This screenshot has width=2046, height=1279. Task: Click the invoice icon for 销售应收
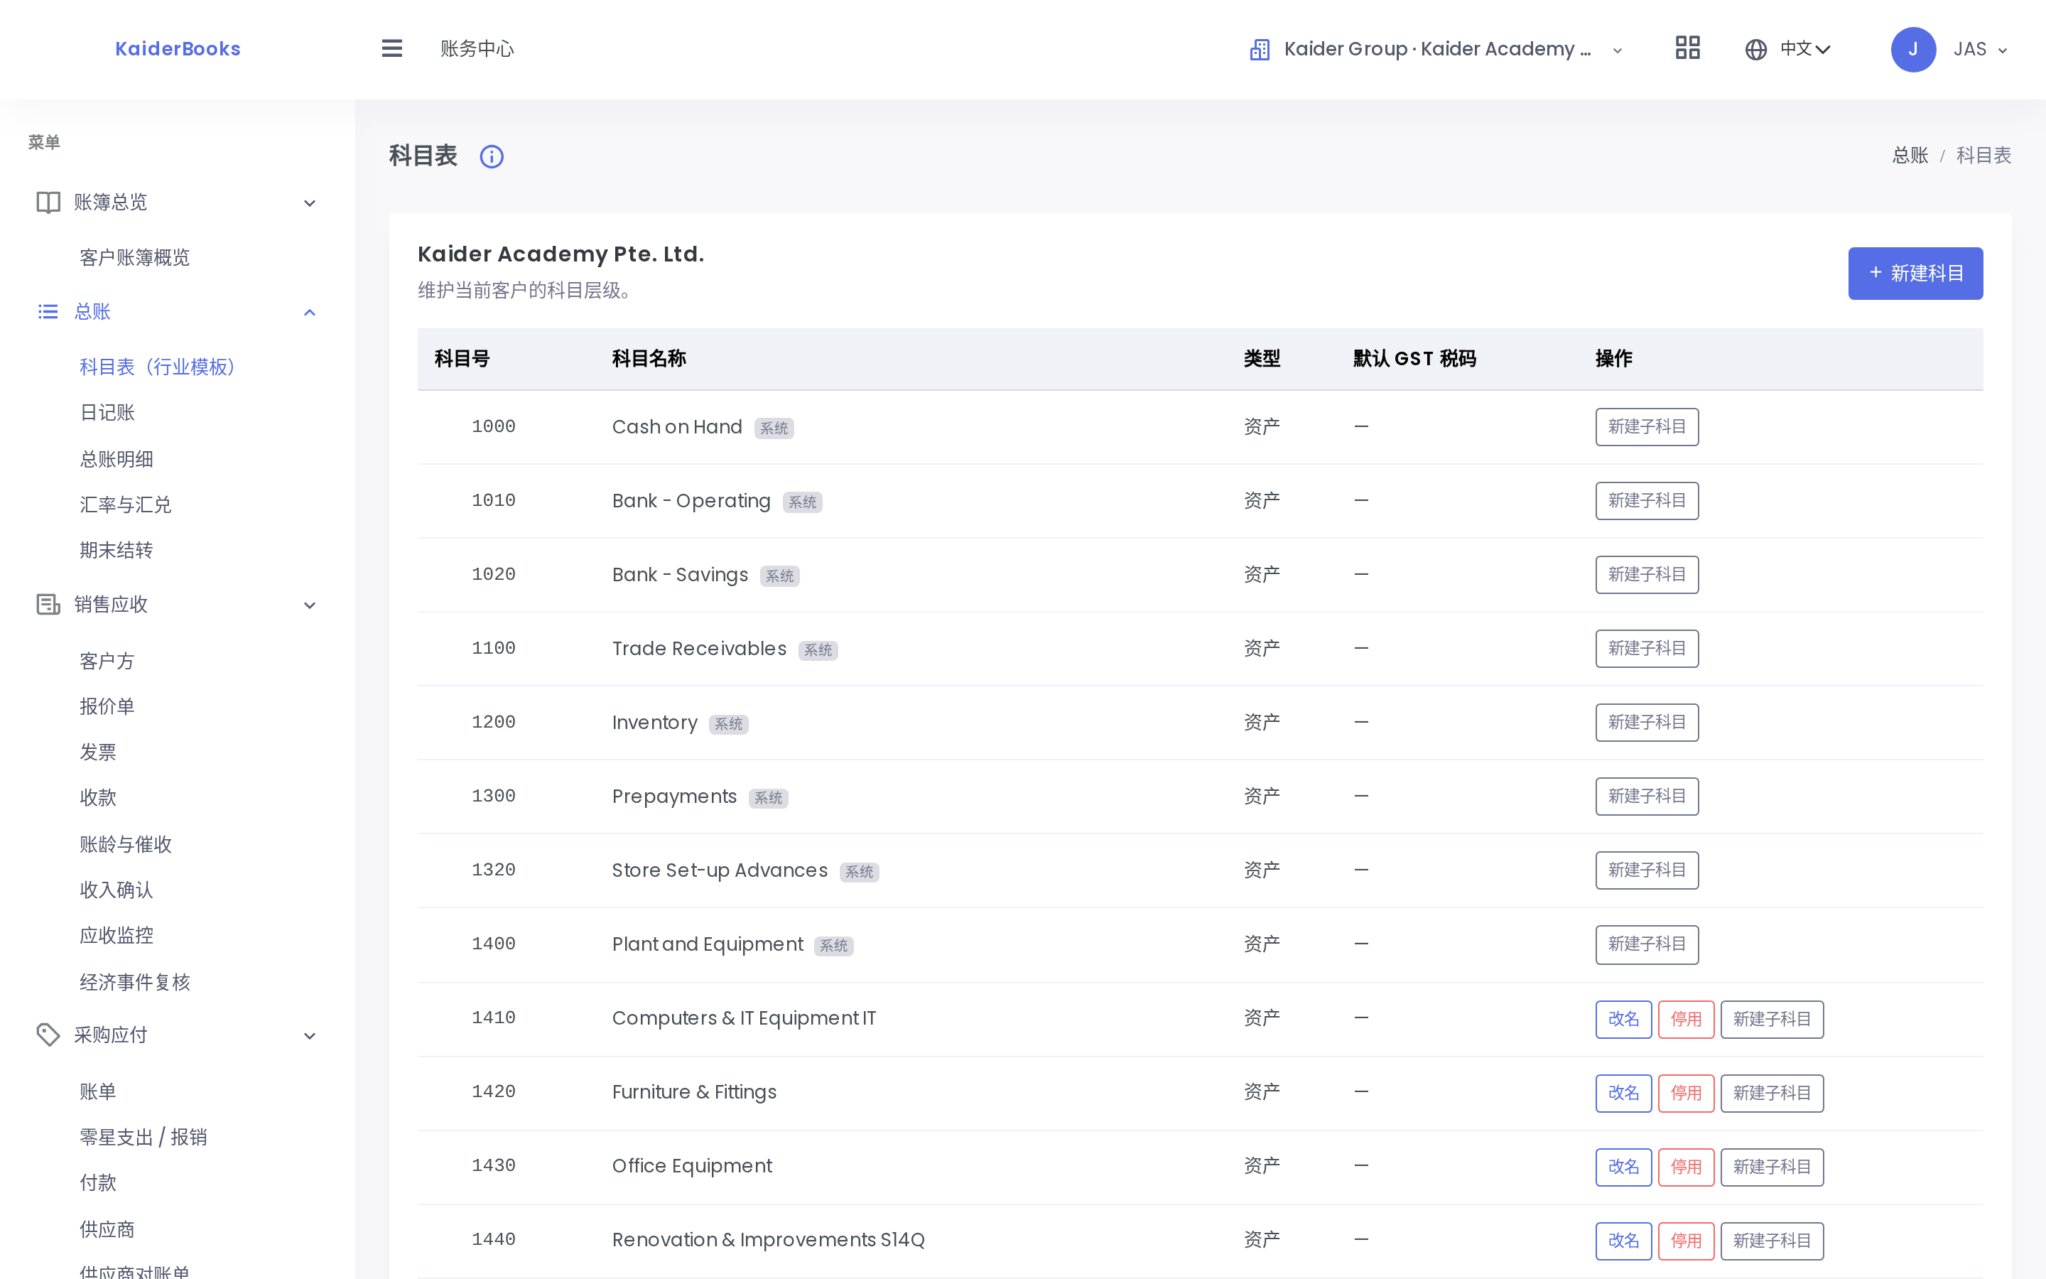(48, 604)
